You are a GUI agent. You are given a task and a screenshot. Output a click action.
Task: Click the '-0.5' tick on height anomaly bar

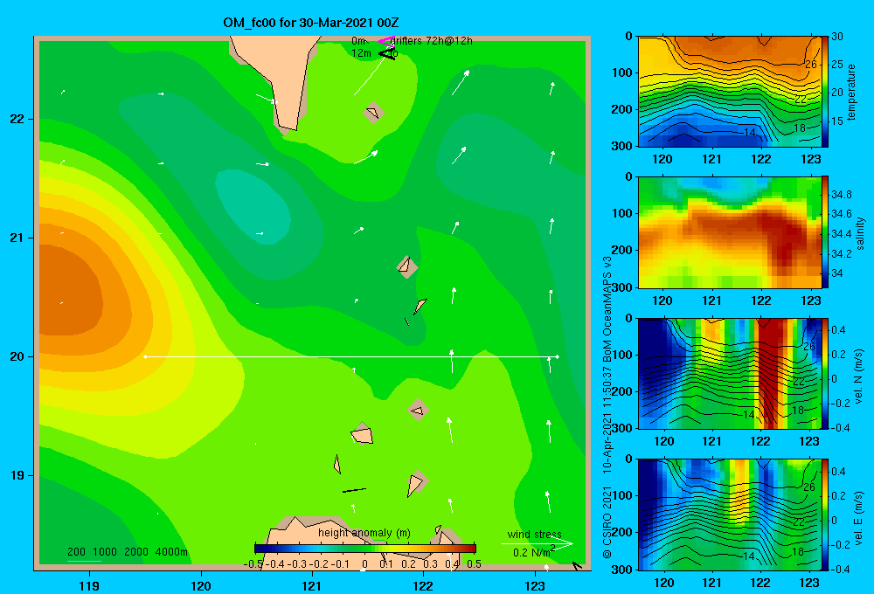click(x=253, y=564)
